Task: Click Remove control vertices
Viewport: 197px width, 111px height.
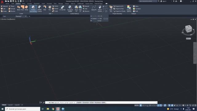Action: [86, 11]
